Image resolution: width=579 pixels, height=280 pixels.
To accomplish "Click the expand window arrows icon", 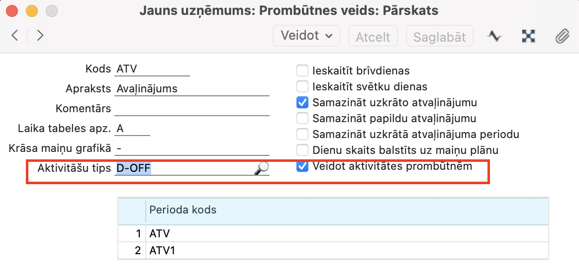I will pyautogui.click(x=528, y=36).
